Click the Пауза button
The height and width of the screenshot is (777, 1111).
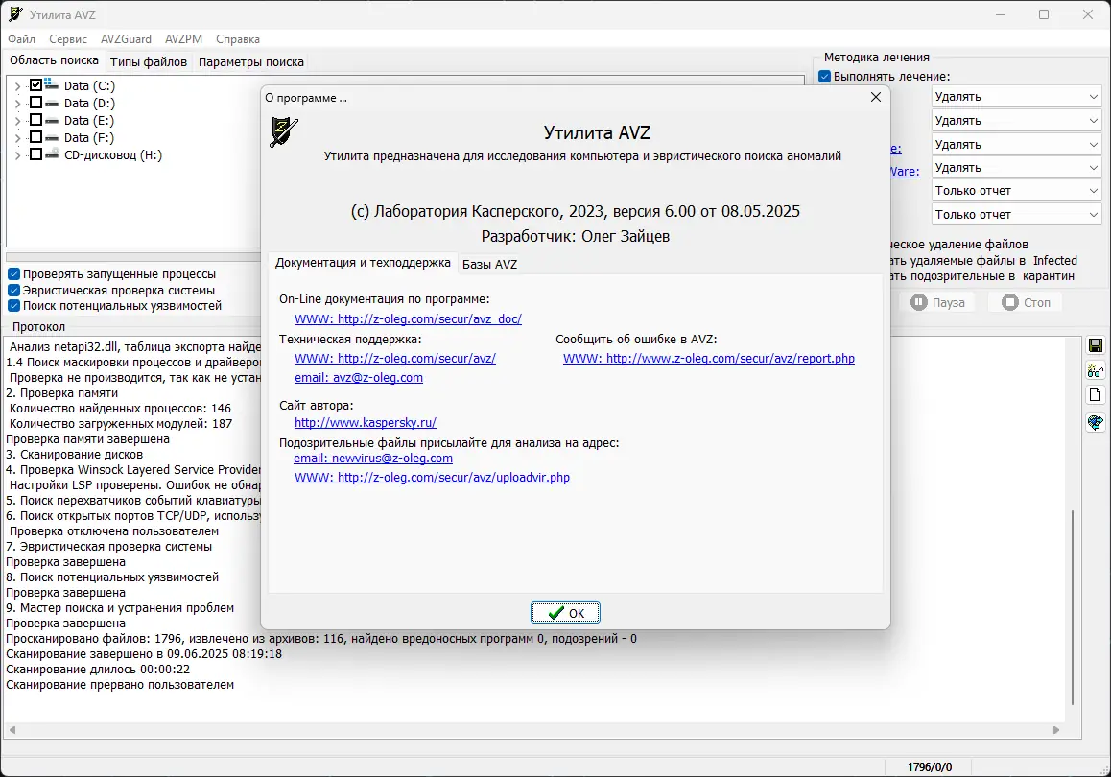pyautogui.click(x=937, y=302)
